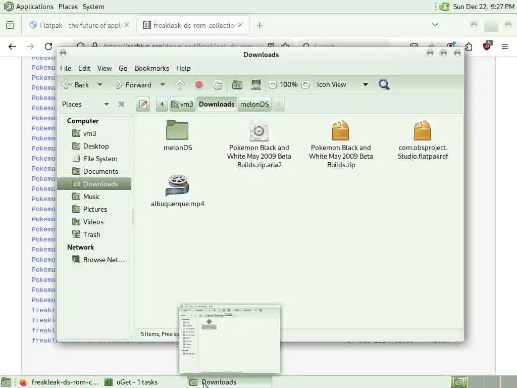Open the Edit menu
517x388 pixels.
pyautogui.click(x=84, y=68)
